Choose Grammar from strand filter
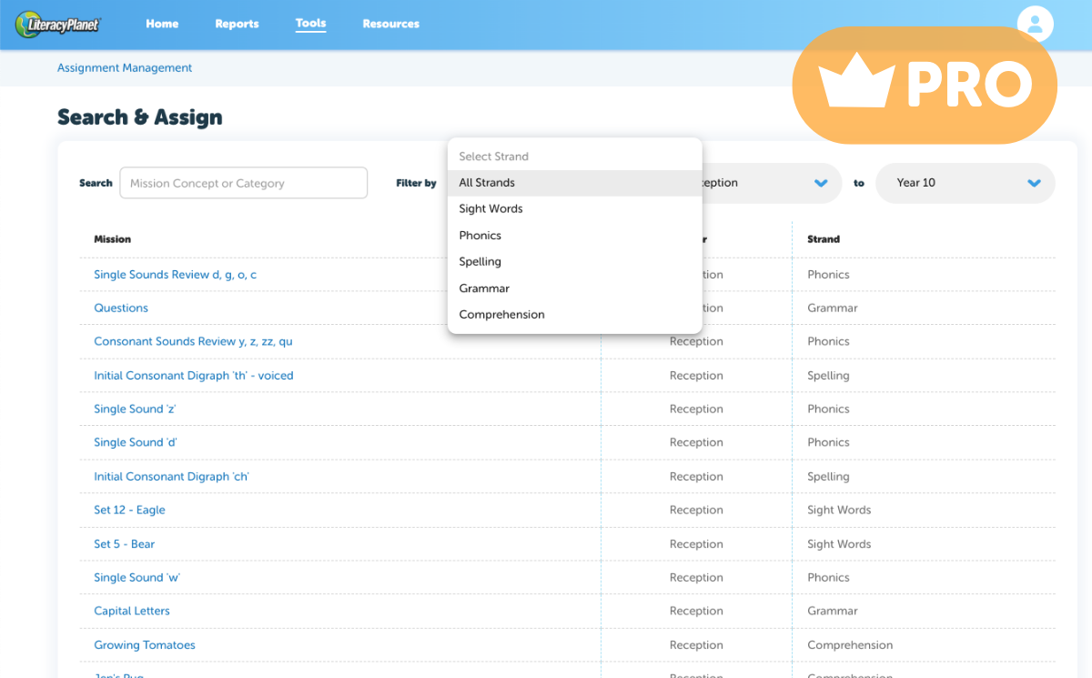Image resolution: width=1092 pixels, height=678 pixels. tap(484, 288)
